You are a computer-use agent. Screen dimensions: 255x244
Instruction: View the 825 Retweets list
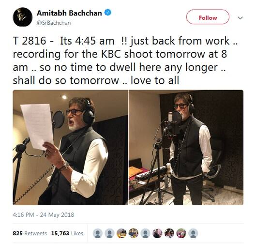point(30,233)
